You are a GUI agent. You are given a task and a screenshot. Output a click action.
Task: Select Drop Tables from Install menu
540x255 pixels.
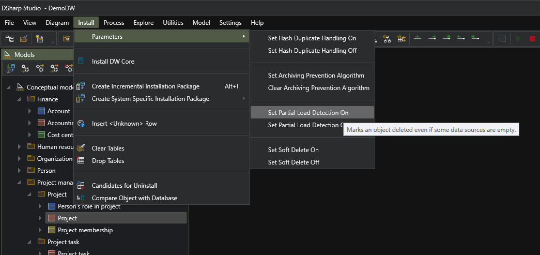click(108, 161)
